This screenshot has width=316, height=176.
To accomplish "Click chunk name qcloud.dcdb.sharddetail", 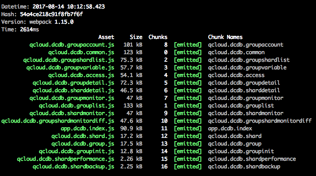I will [244, 90].
